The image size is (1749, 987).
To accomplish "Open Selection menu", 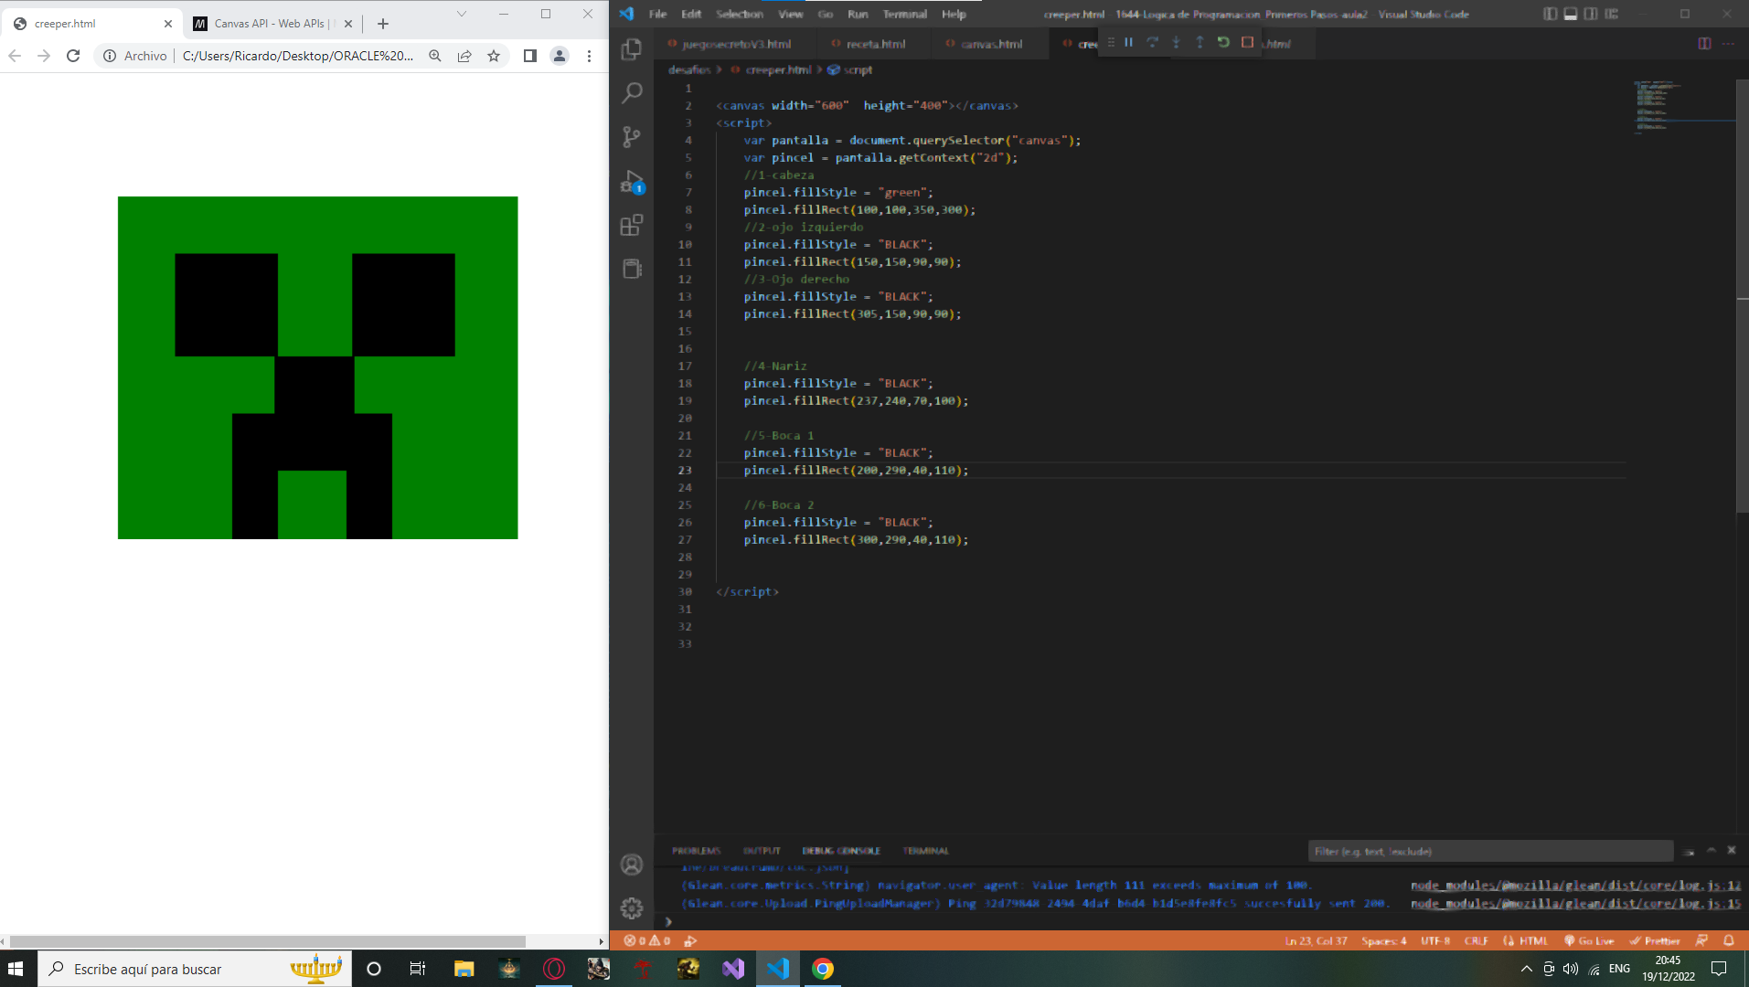I will click(x=740, y=14).
